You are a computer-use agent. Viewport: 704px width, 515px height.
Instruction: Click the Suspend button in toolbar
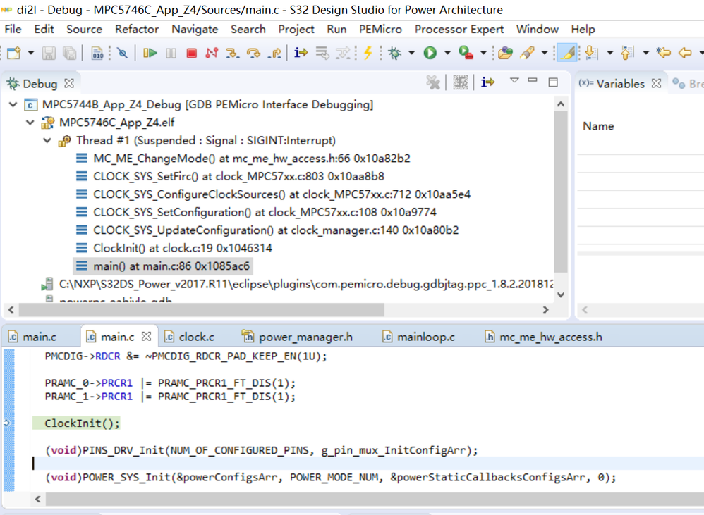(171, 54)
